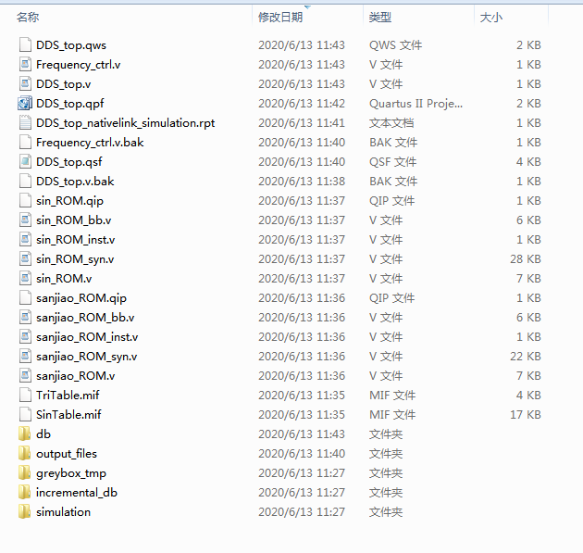Click the Quartus project icon for DDS_top.qpf
The width and height of the screenshot is (583, 553).
point(25,103)
